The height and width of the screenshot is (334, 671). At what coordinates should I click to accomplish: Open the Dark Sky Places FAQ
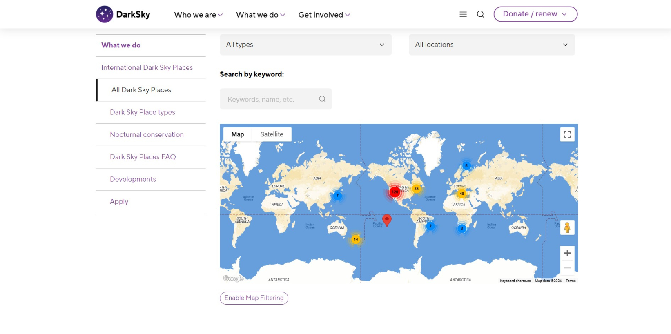coord(143,157)
